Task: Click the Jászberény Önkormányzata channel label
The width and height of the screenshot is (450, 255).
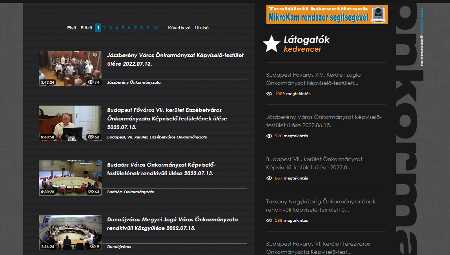Action: pos(134,83)
